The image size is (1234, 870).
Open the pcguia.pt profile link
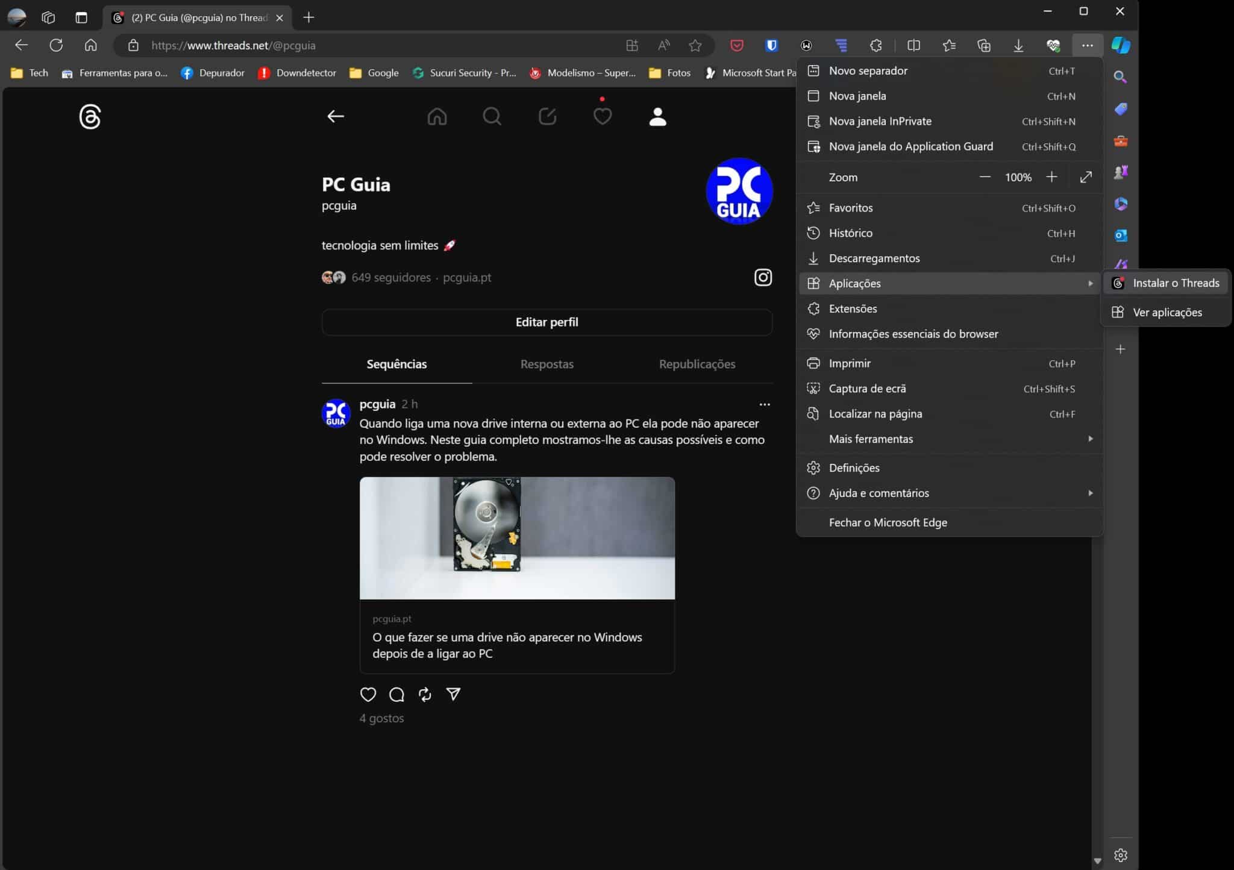tap(466, 278)
